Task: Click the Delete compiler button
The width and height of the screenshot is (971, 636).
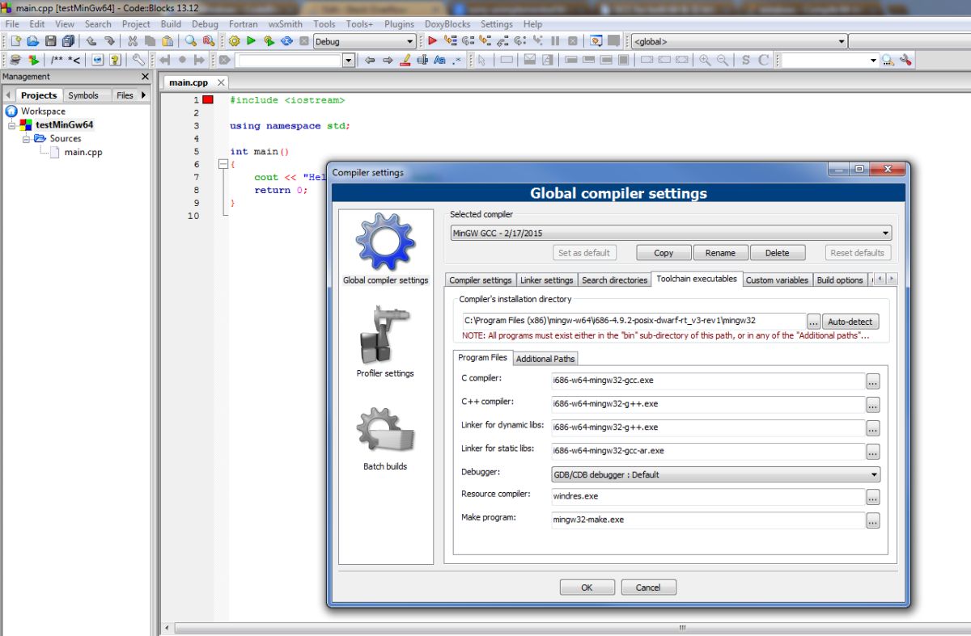Action: pos(777,252)
